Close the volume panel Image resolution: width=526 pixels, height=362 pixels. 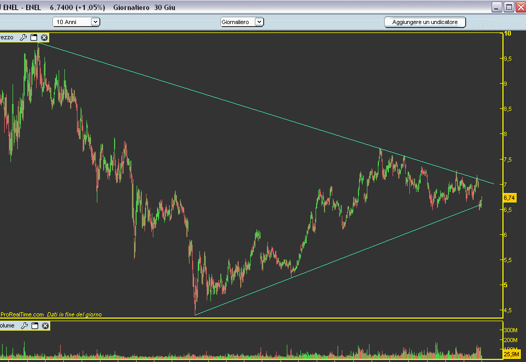pyautogui.click(x=46, y=325)
